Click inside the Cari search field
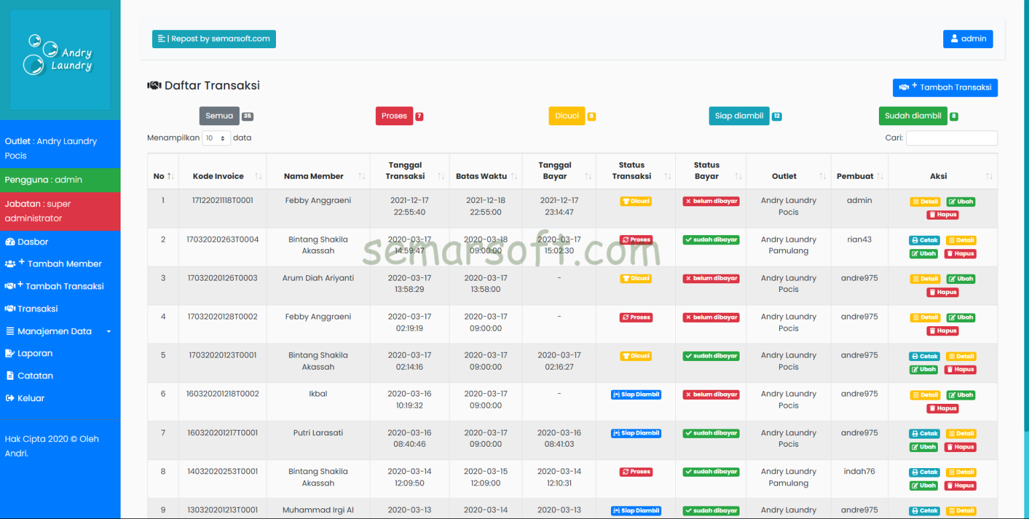1029x519 pixels. coord(951,138)
